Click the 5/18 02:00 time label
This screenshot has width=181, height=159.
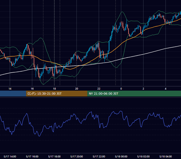(143, 156)
